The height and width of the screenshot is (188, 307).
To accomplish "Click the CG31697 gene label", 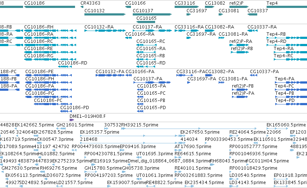I will point(197,10).
